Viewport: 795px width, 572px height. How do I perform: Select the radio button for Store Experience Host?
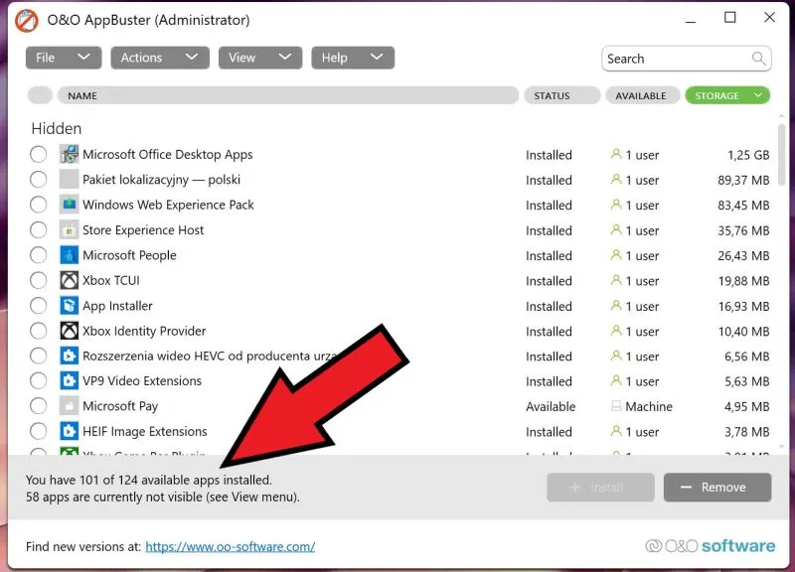(38, 230)
